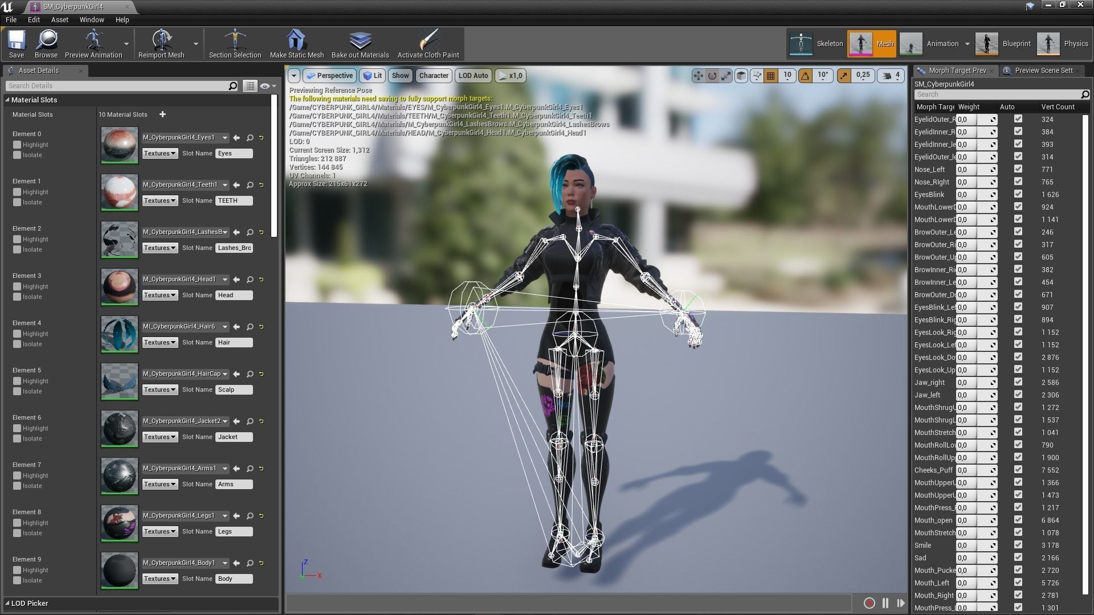Uncheck Auto for Smile morph target
This screenshot has height=615, width=1094.
[1018, 545]
